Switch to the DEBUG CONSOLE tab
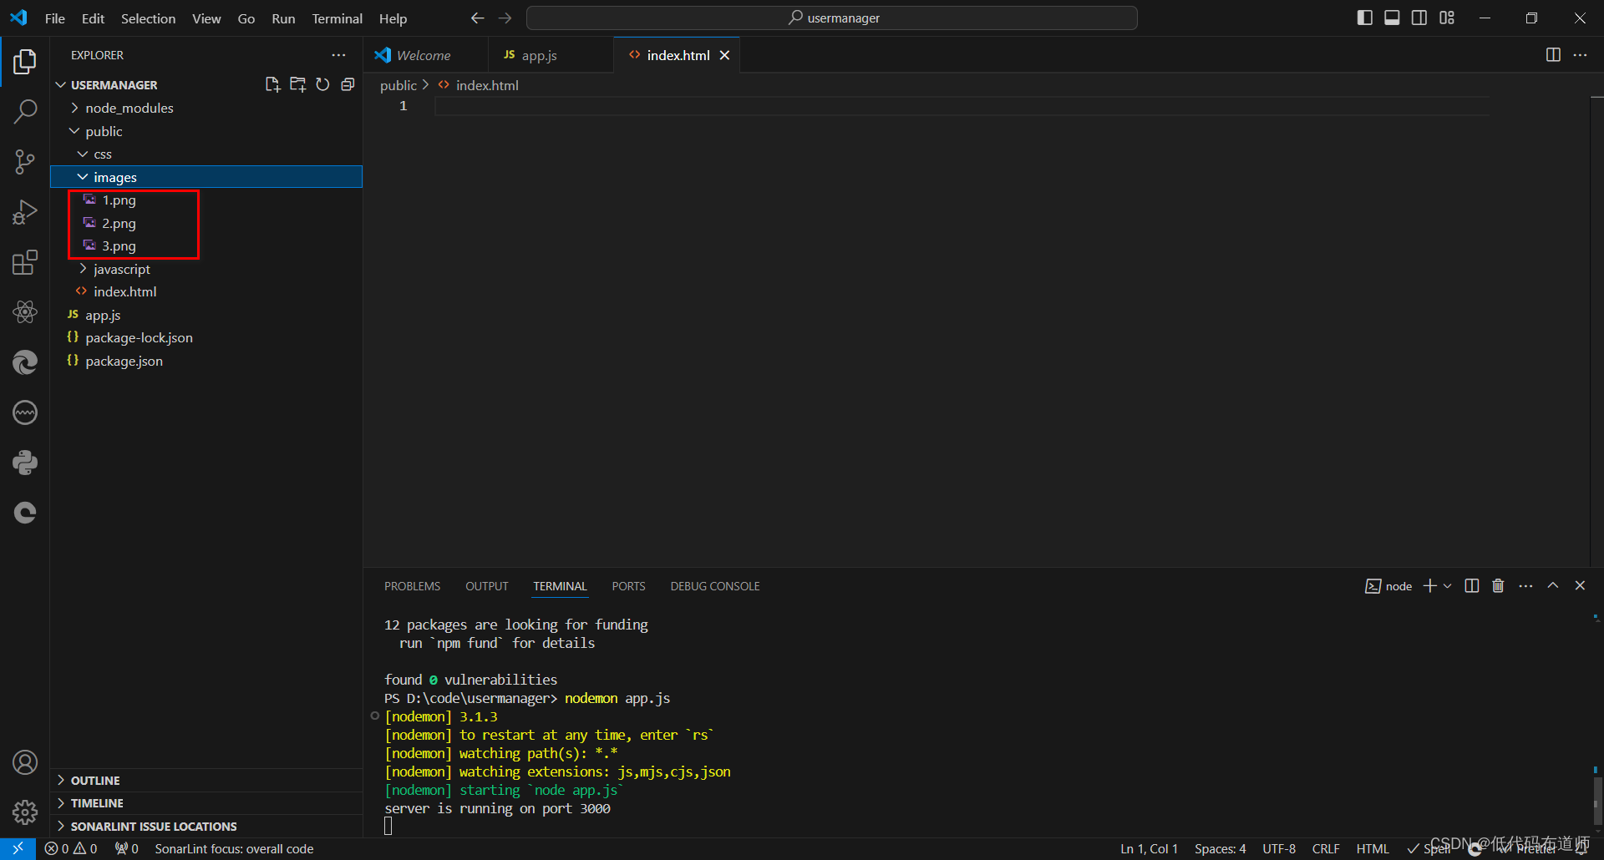 (715, 586)
